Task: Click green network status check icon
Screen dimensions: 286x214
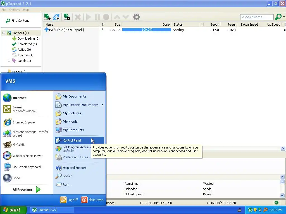Action: (x=276, y=203)
